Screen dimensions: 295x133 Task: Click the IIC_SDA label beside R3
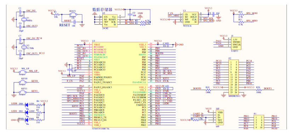coord(129,23)
